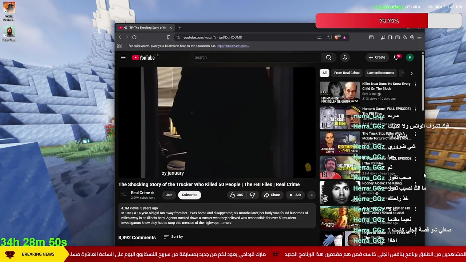The image size is (466, 262).
Task: Click the 3,892 Comments heading
Action: [x=137, y=238]
